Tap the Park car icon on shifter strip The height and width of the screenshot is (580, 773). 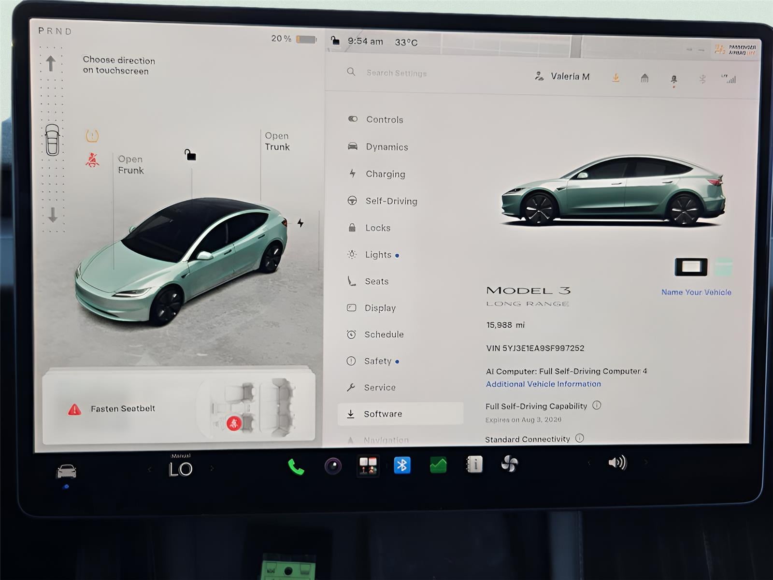(x=52, y=140)
